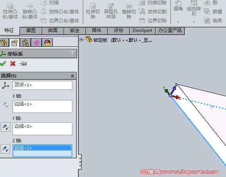Image resolution: width=226 pixels, height=177 pixels.
Task: Open the DisplayManager color ball tab
Action: 47,43
